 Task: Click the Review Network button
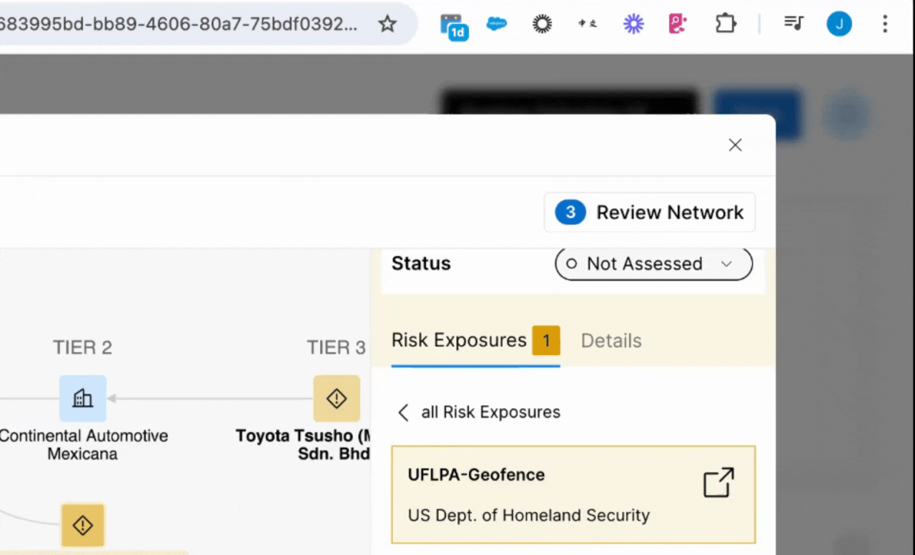click(650, 212)
